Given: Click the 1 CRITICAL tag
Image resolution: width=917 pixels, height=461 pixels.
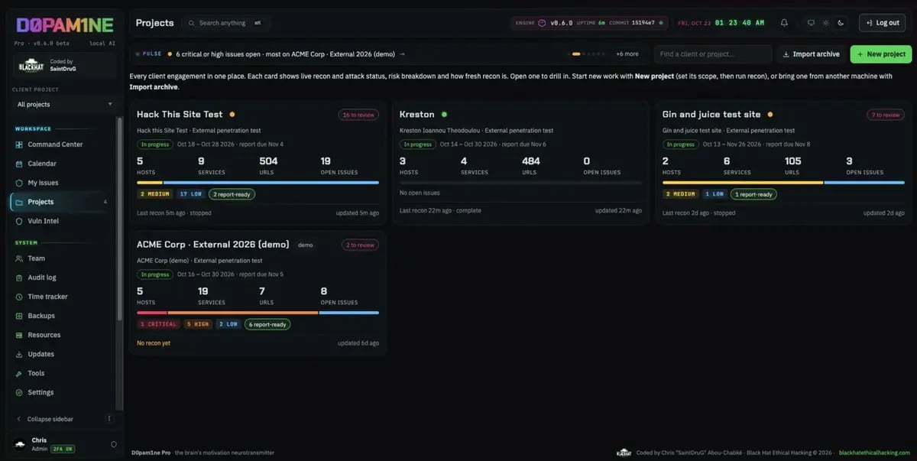Looking at the screenshot, I should pyautogui.click(x=159, y=324).
